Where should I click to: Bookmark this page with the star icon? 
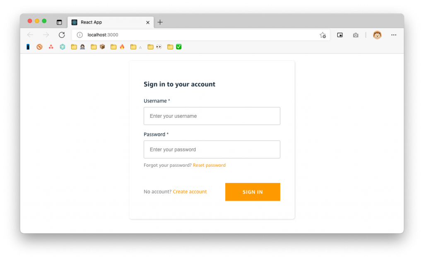323,35
